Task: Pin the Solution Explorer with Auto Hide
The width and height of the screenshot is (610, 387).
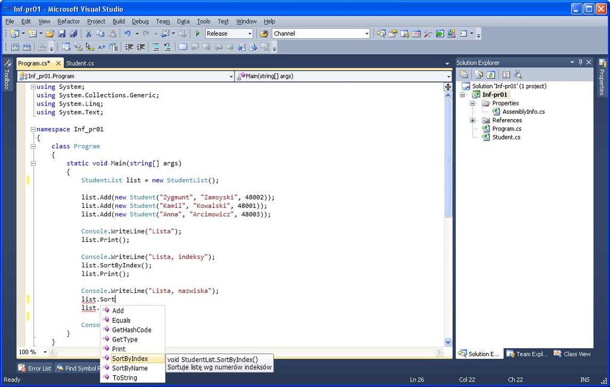Action: coord(580,63)
